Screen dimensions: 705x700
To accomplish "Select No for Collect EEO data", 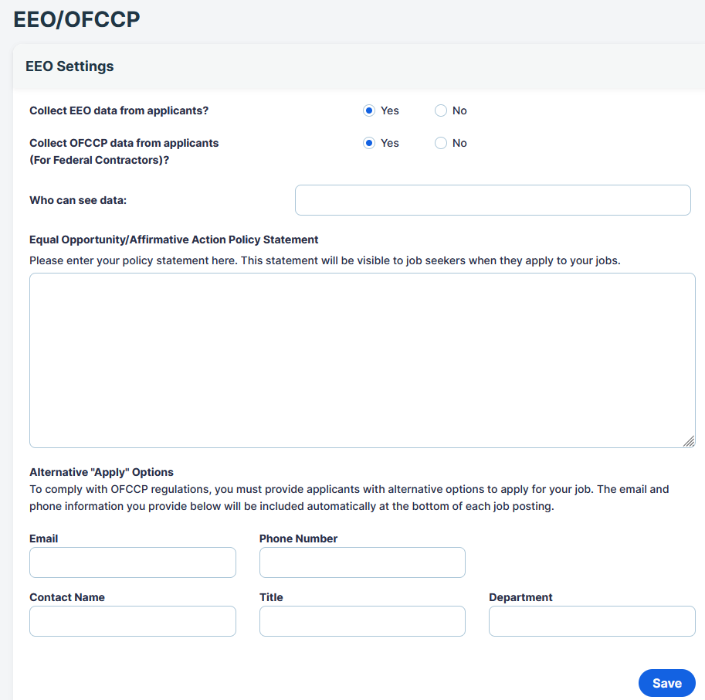I will coord(441,110).
